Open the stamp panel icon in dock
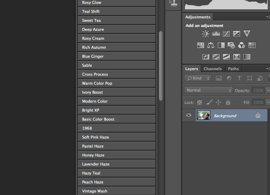The height and width of the screenshot is (195, 270). 173,3
